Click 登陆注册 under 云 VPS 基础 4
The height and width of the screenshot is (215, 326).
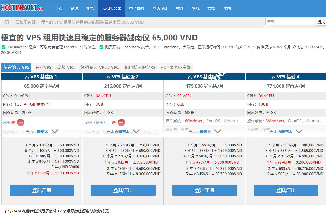pyautogui.click(x=286, y=190)
